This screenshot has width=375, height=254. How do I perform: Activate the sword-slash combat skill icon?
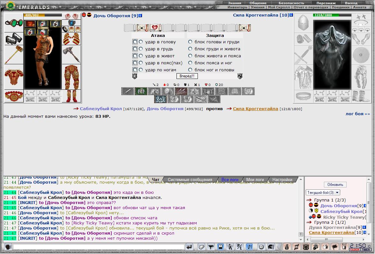coord(127,91)
